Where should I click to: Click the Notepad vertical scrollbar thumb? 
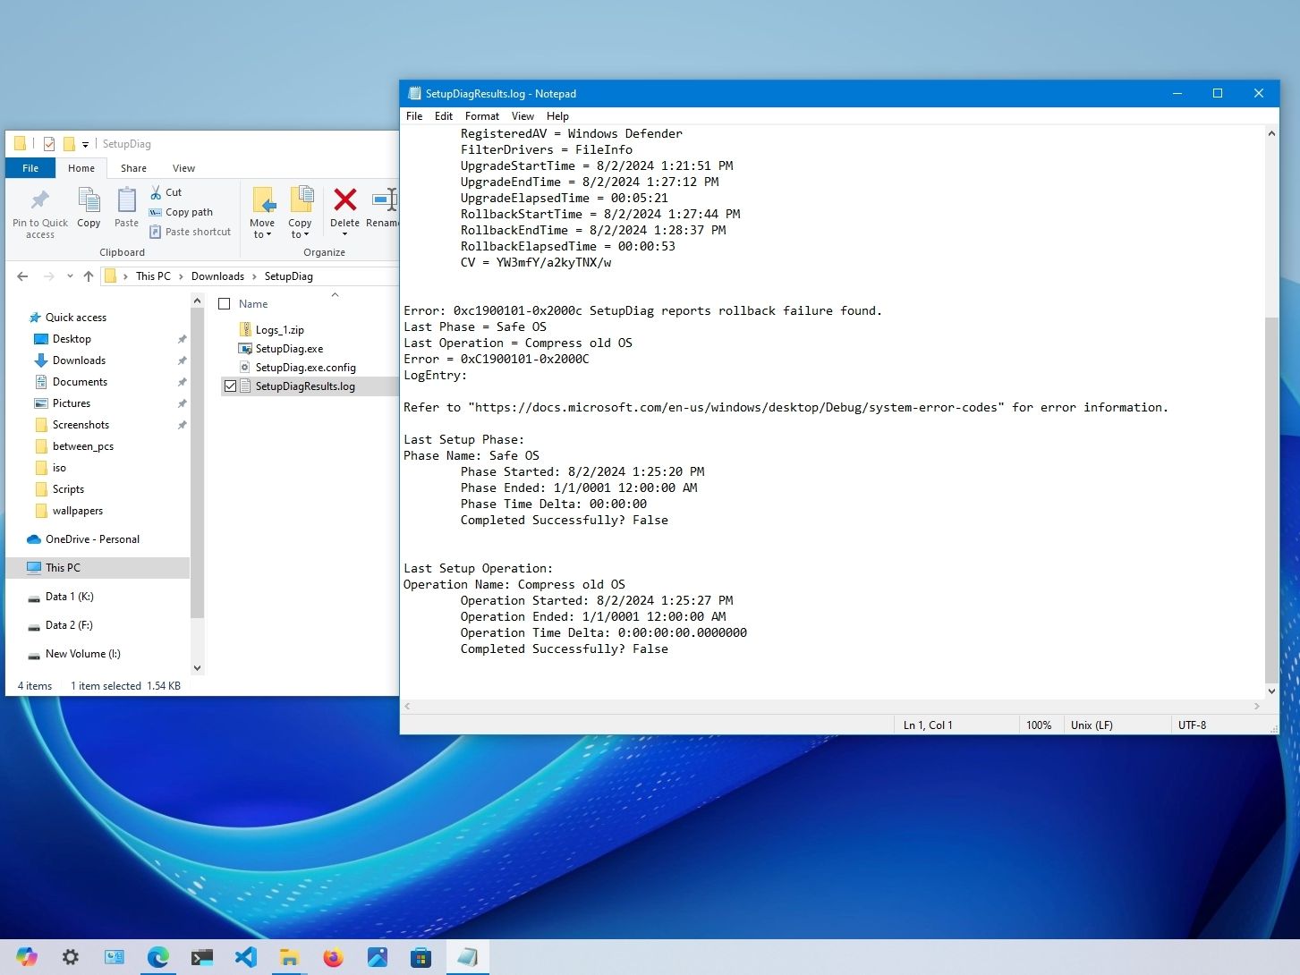tap(1271, 499)
